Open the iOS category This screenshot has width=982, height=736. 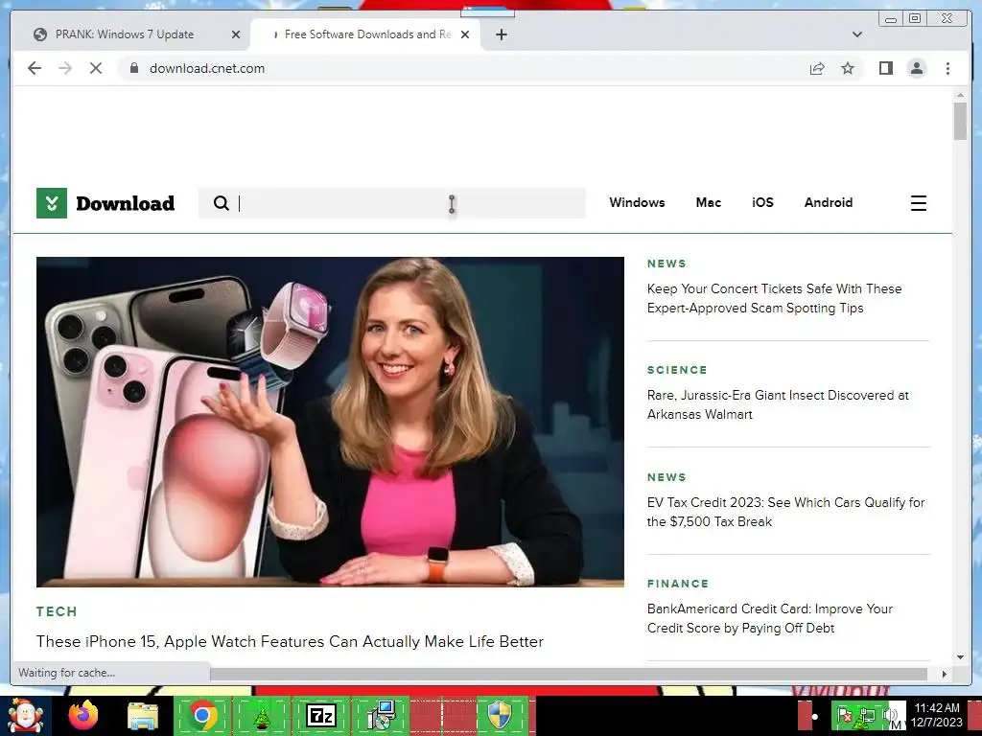(x=762, y=202)
